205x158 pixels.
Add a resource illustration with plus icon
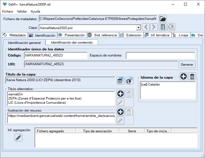point(120,112)
